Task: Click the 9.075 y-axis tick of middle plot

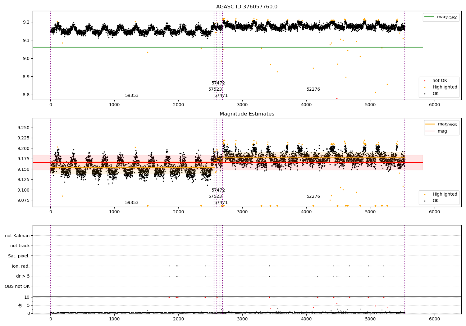Action: coord(24,201)
